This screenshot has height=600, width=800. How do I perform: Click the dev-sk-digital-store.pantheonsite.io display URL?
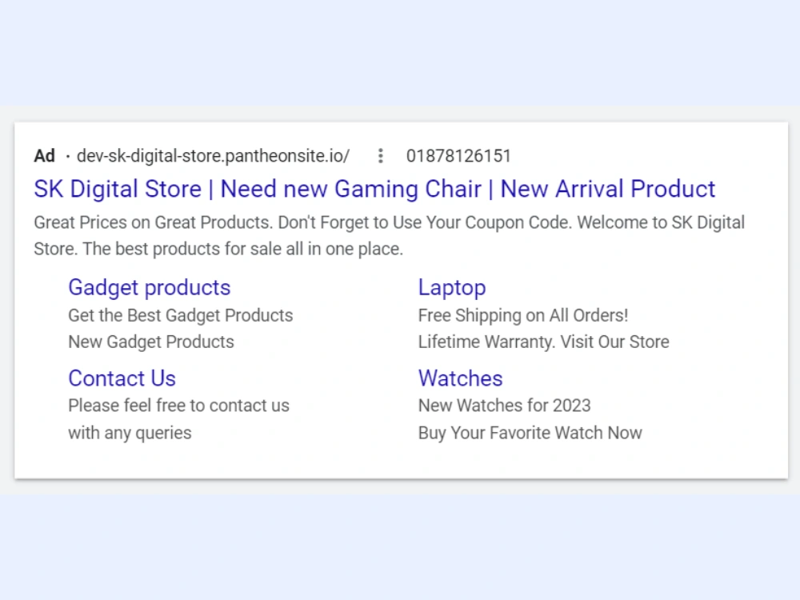click(x=214, y=156)
